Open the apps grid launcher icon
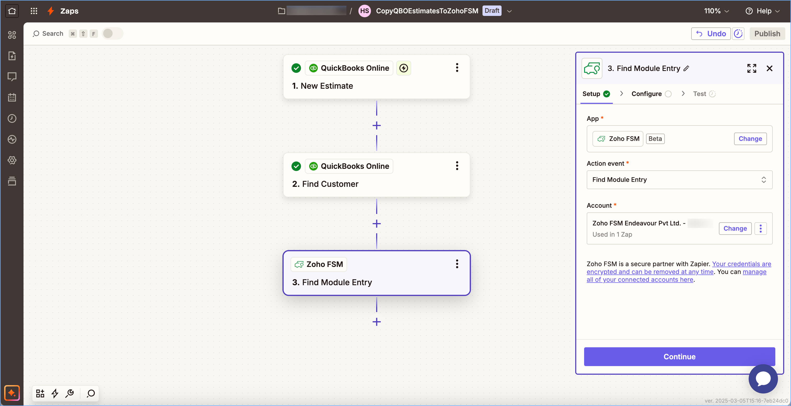The image size is (791, 406). coord(34,11)
